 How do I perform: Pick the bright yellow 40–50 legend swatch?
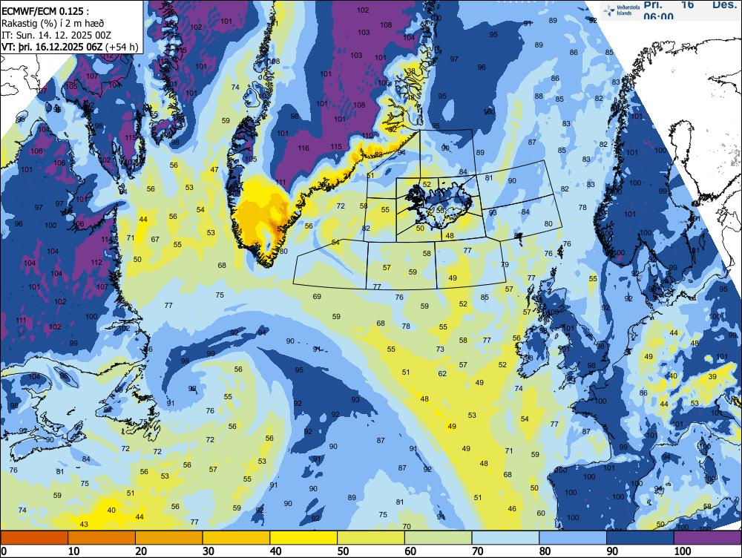[x=303, y=537]
